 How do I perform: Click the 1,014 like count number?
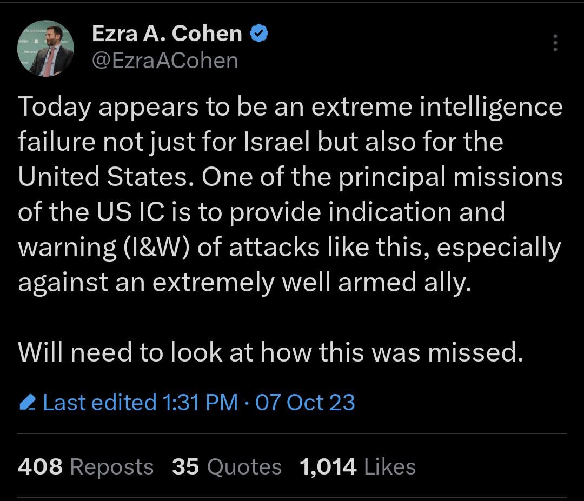pos(328,467)
